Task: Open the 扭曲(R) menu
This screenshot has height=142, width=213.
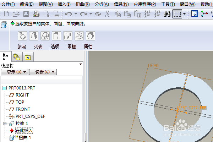Action: point(83,4)
